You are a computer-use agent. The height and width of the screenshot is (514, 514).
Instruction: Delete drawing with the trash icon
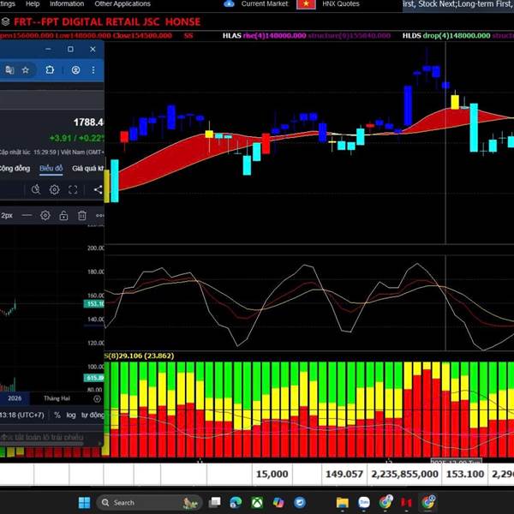[x=82, y=215]
